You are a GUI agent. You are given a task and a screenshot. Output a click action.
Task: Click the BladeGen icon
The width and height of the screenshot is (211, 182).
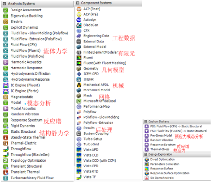click(79, 25)
